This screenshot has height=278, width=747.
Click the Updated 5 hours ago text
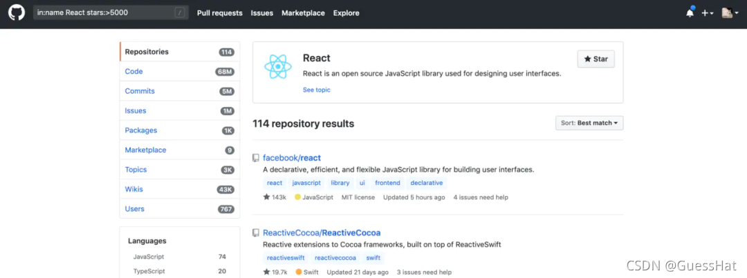coord(414,197)
